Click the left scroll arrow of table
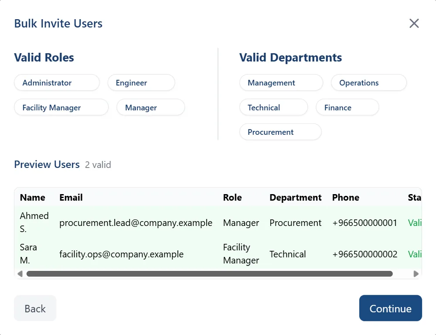The width and height of the screenshot is (436, 335). tap(20, 274)
